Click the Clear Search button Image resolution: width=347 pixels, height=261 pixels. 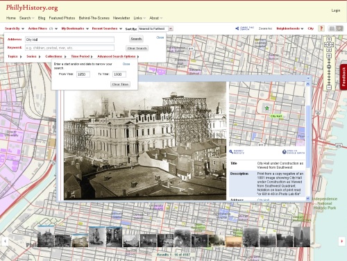[x=137, y=48]
